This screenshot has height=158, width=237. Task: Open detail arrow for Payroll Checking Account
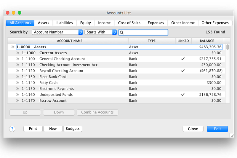(18, 71)
